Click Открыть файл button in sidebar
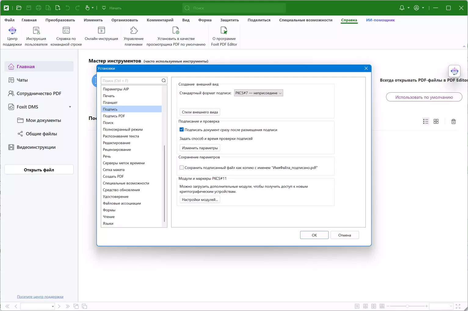 coord(39,170)
